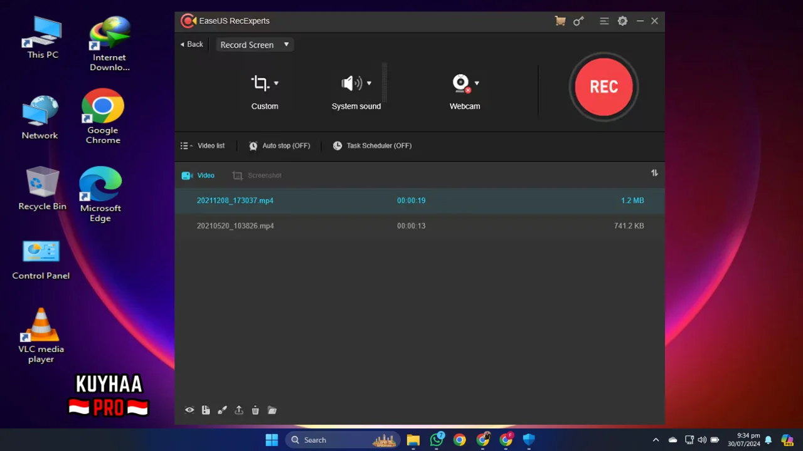This screenshot has width=803, height=451.
Task: Open Microsoft Edge desktop shortcut
Action: (100, 194)
